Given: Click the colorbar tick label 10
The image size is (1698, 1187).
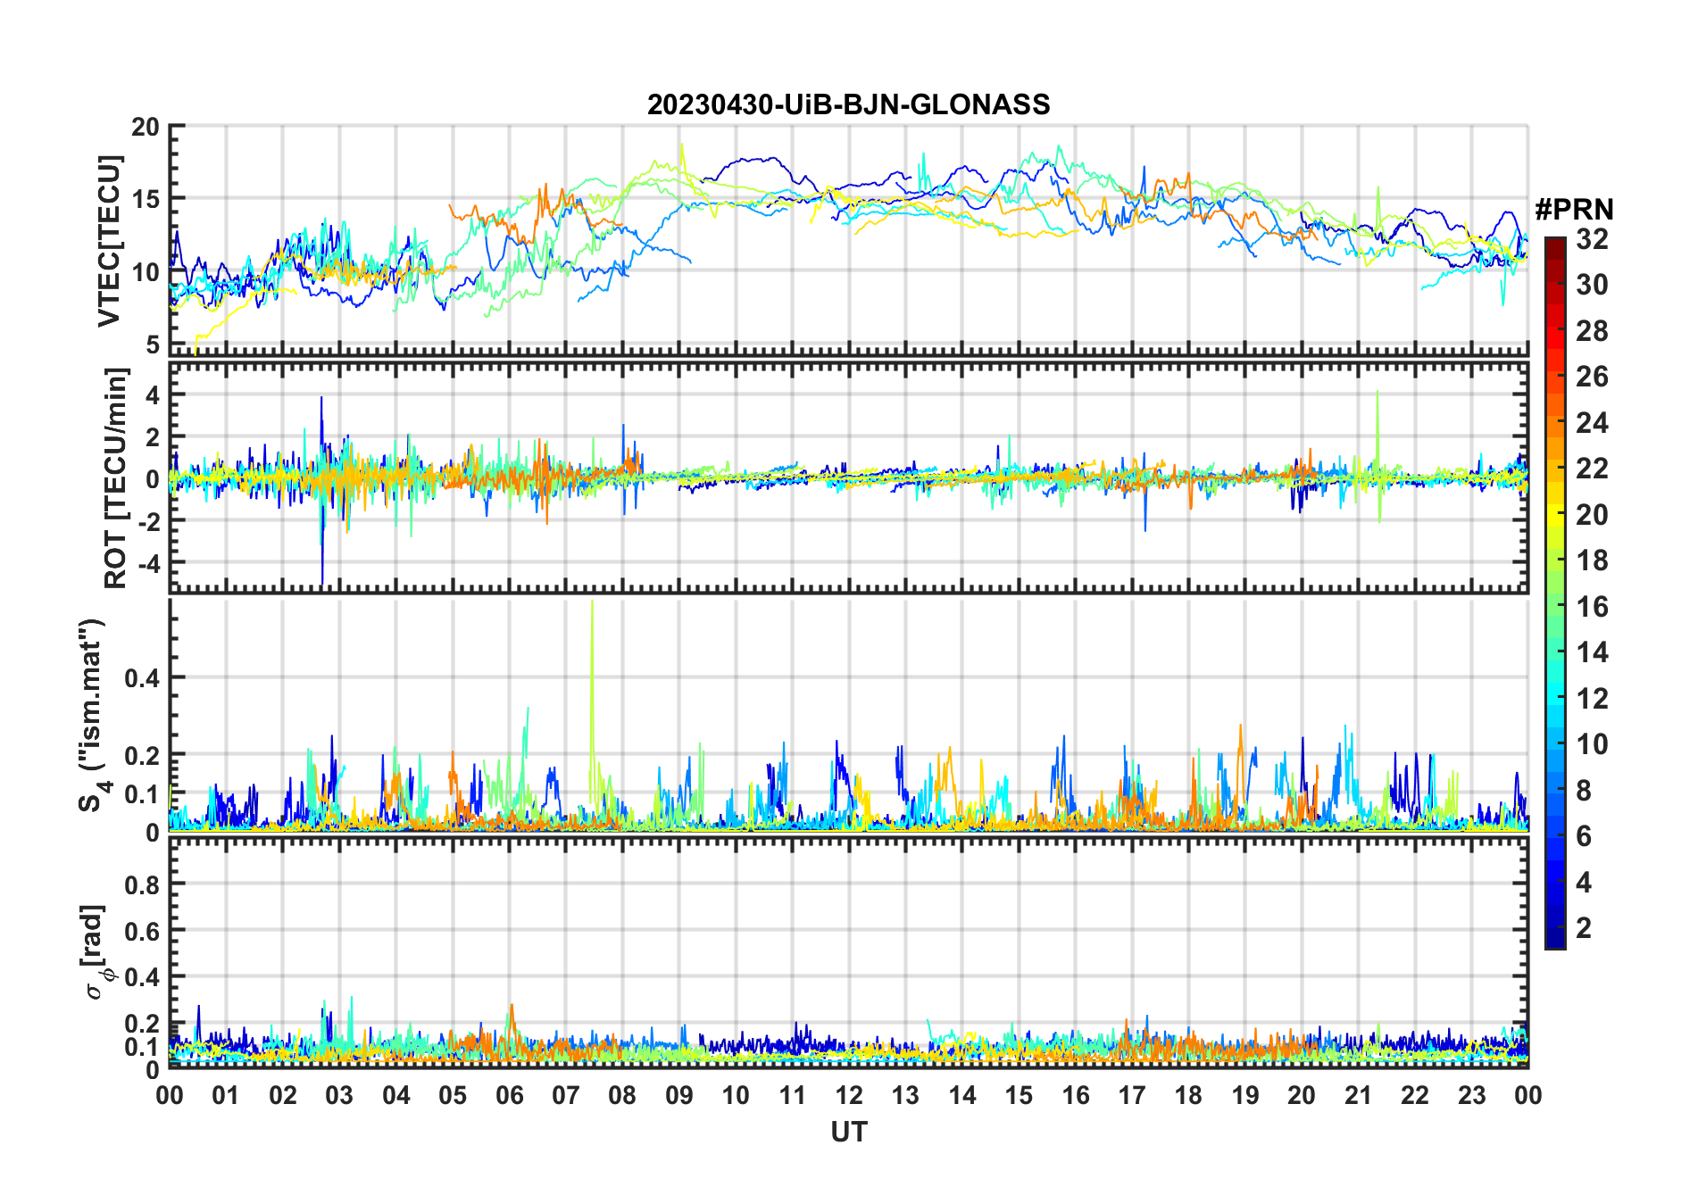Looking at the screenshot, I should [x=1592, y=744].
